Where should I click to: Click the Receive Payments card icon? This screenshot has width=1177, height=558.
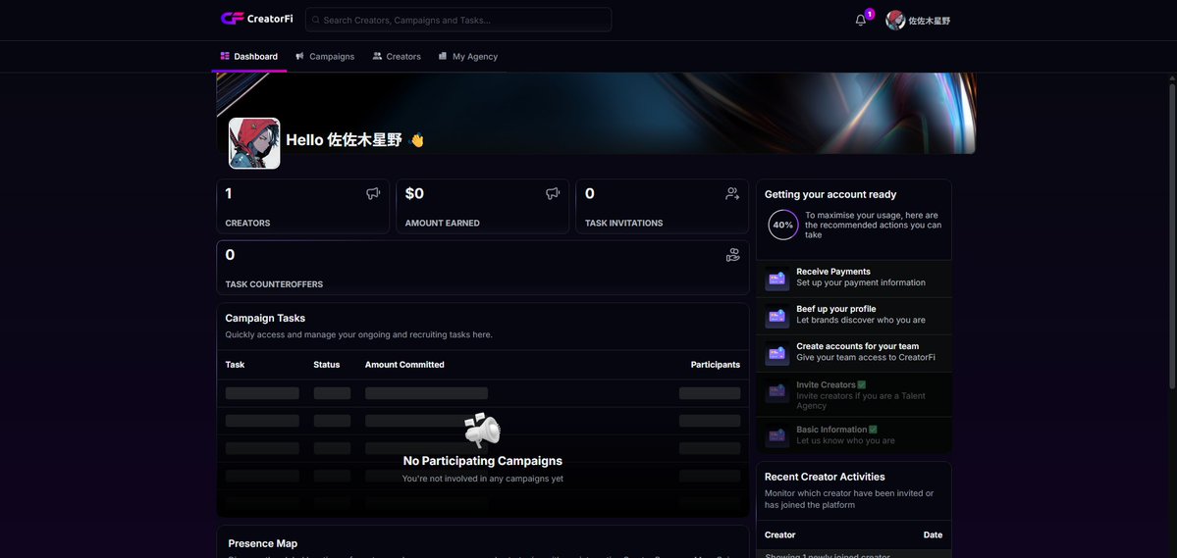[776, 279]
